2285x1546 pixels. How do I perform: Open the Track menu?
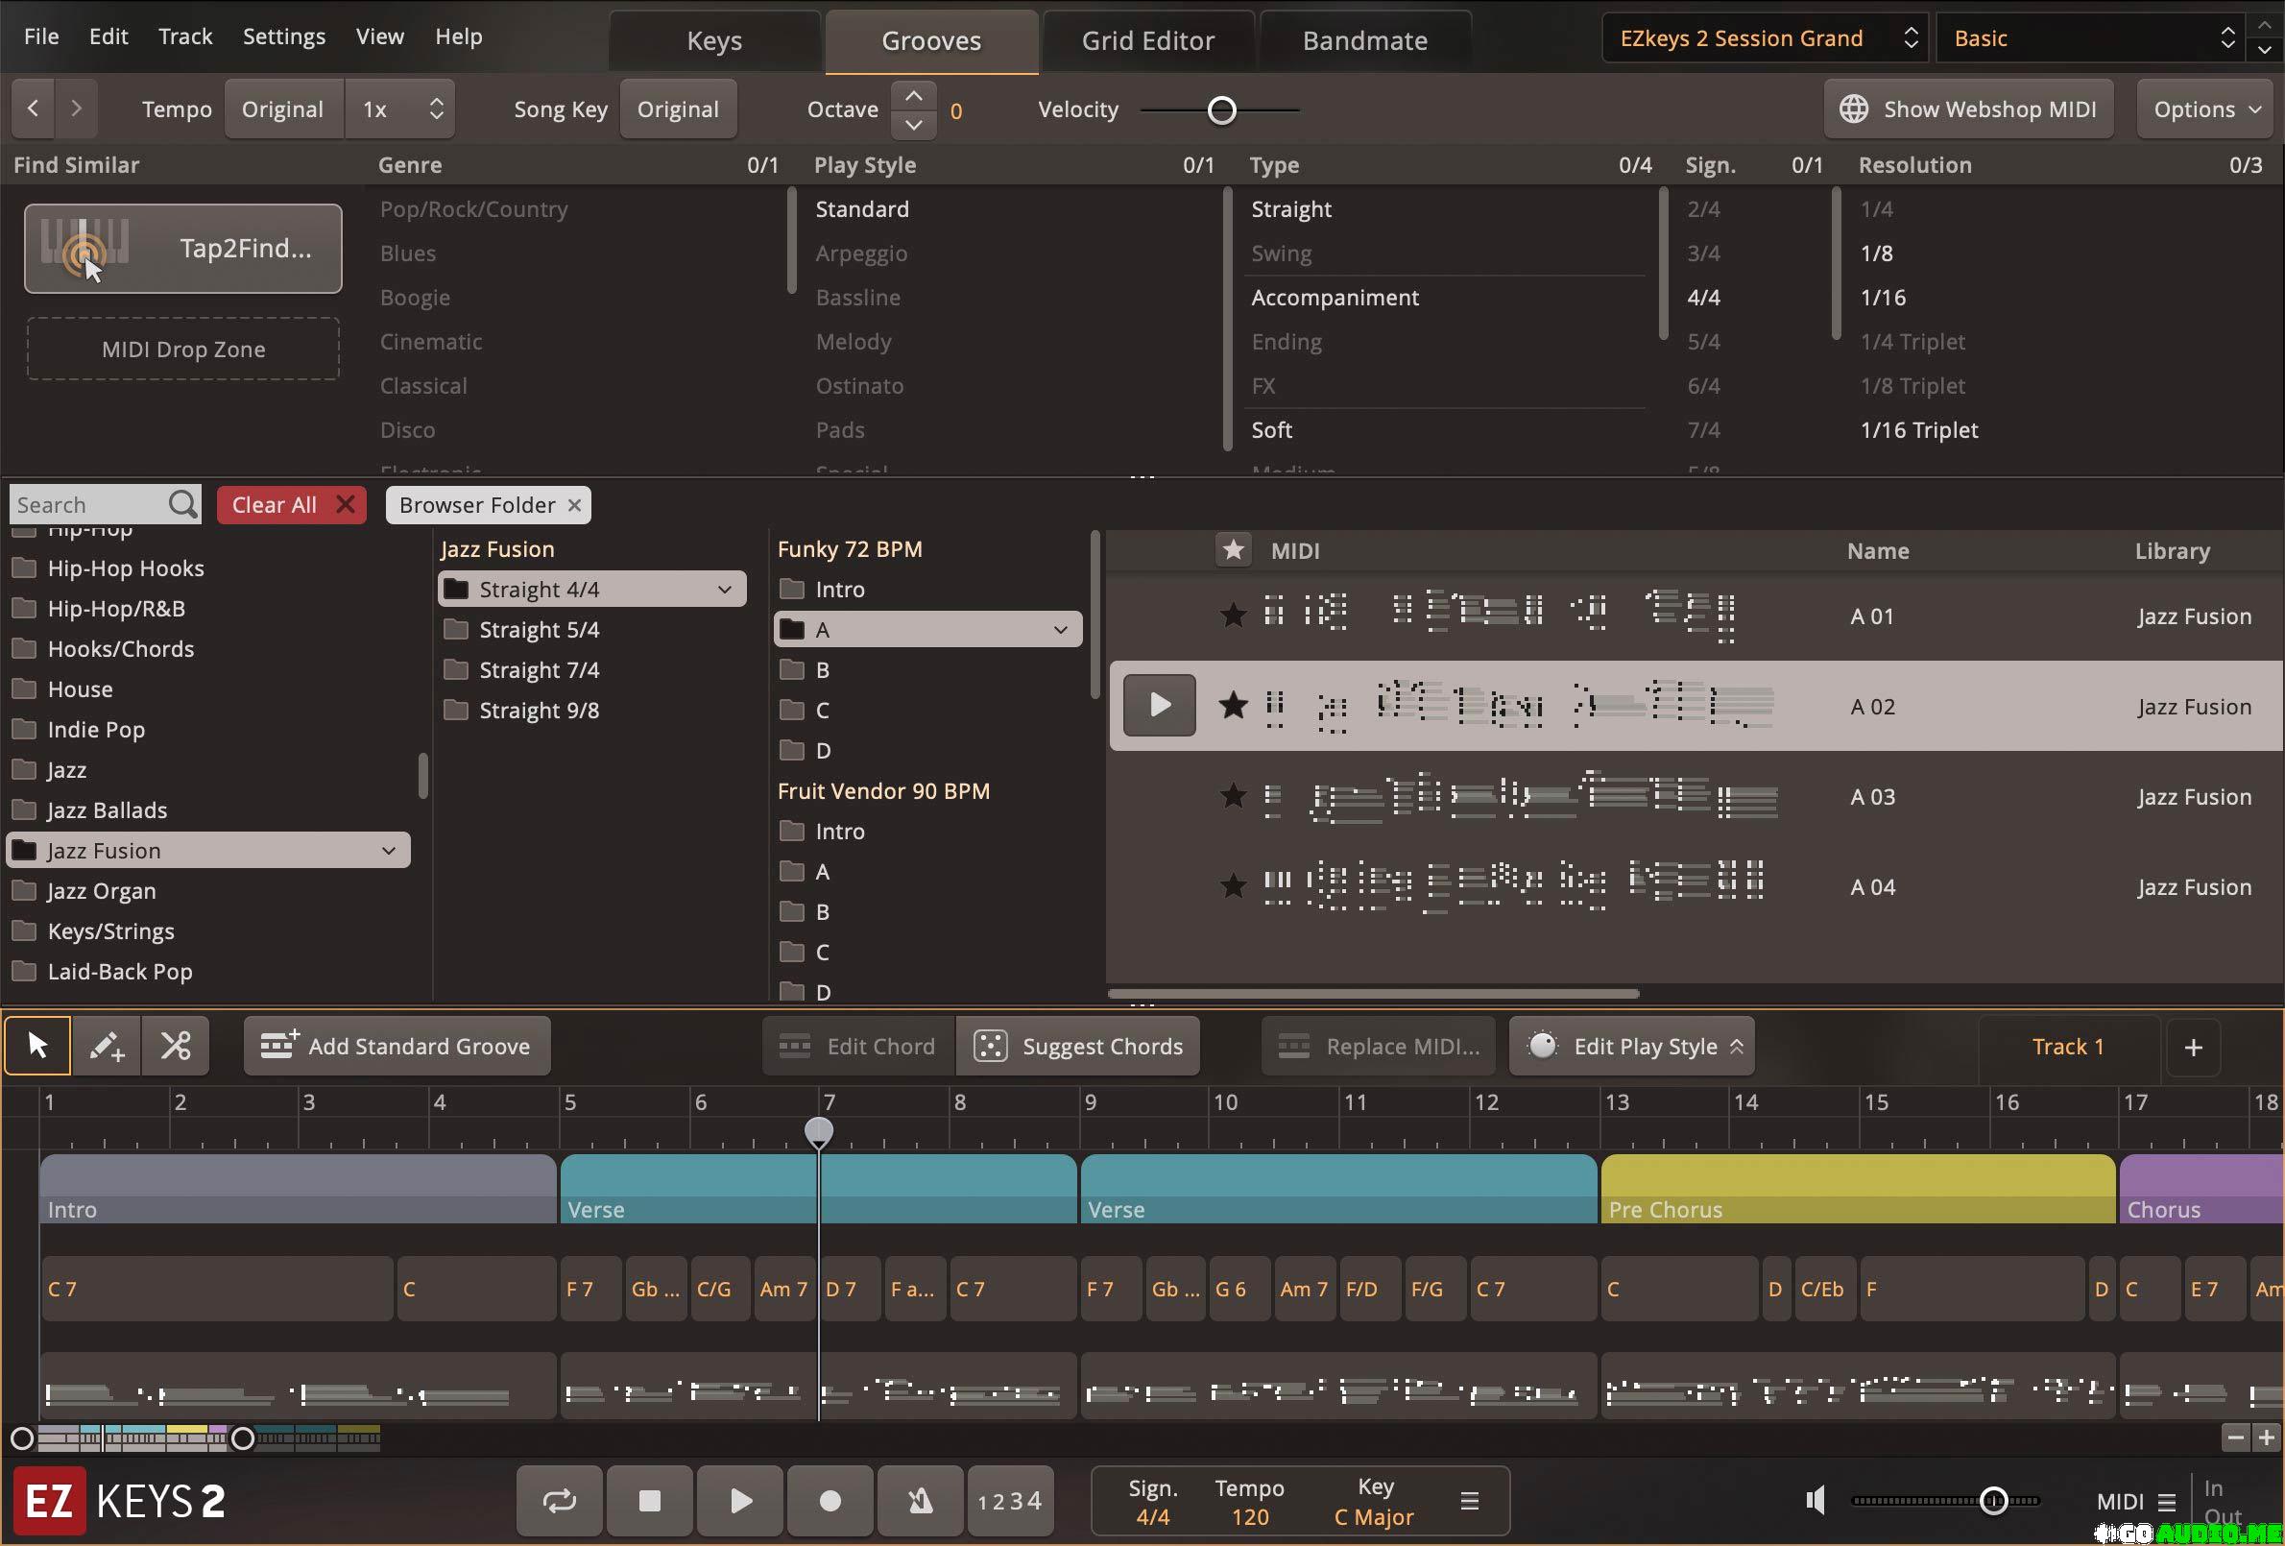point(185,36)
